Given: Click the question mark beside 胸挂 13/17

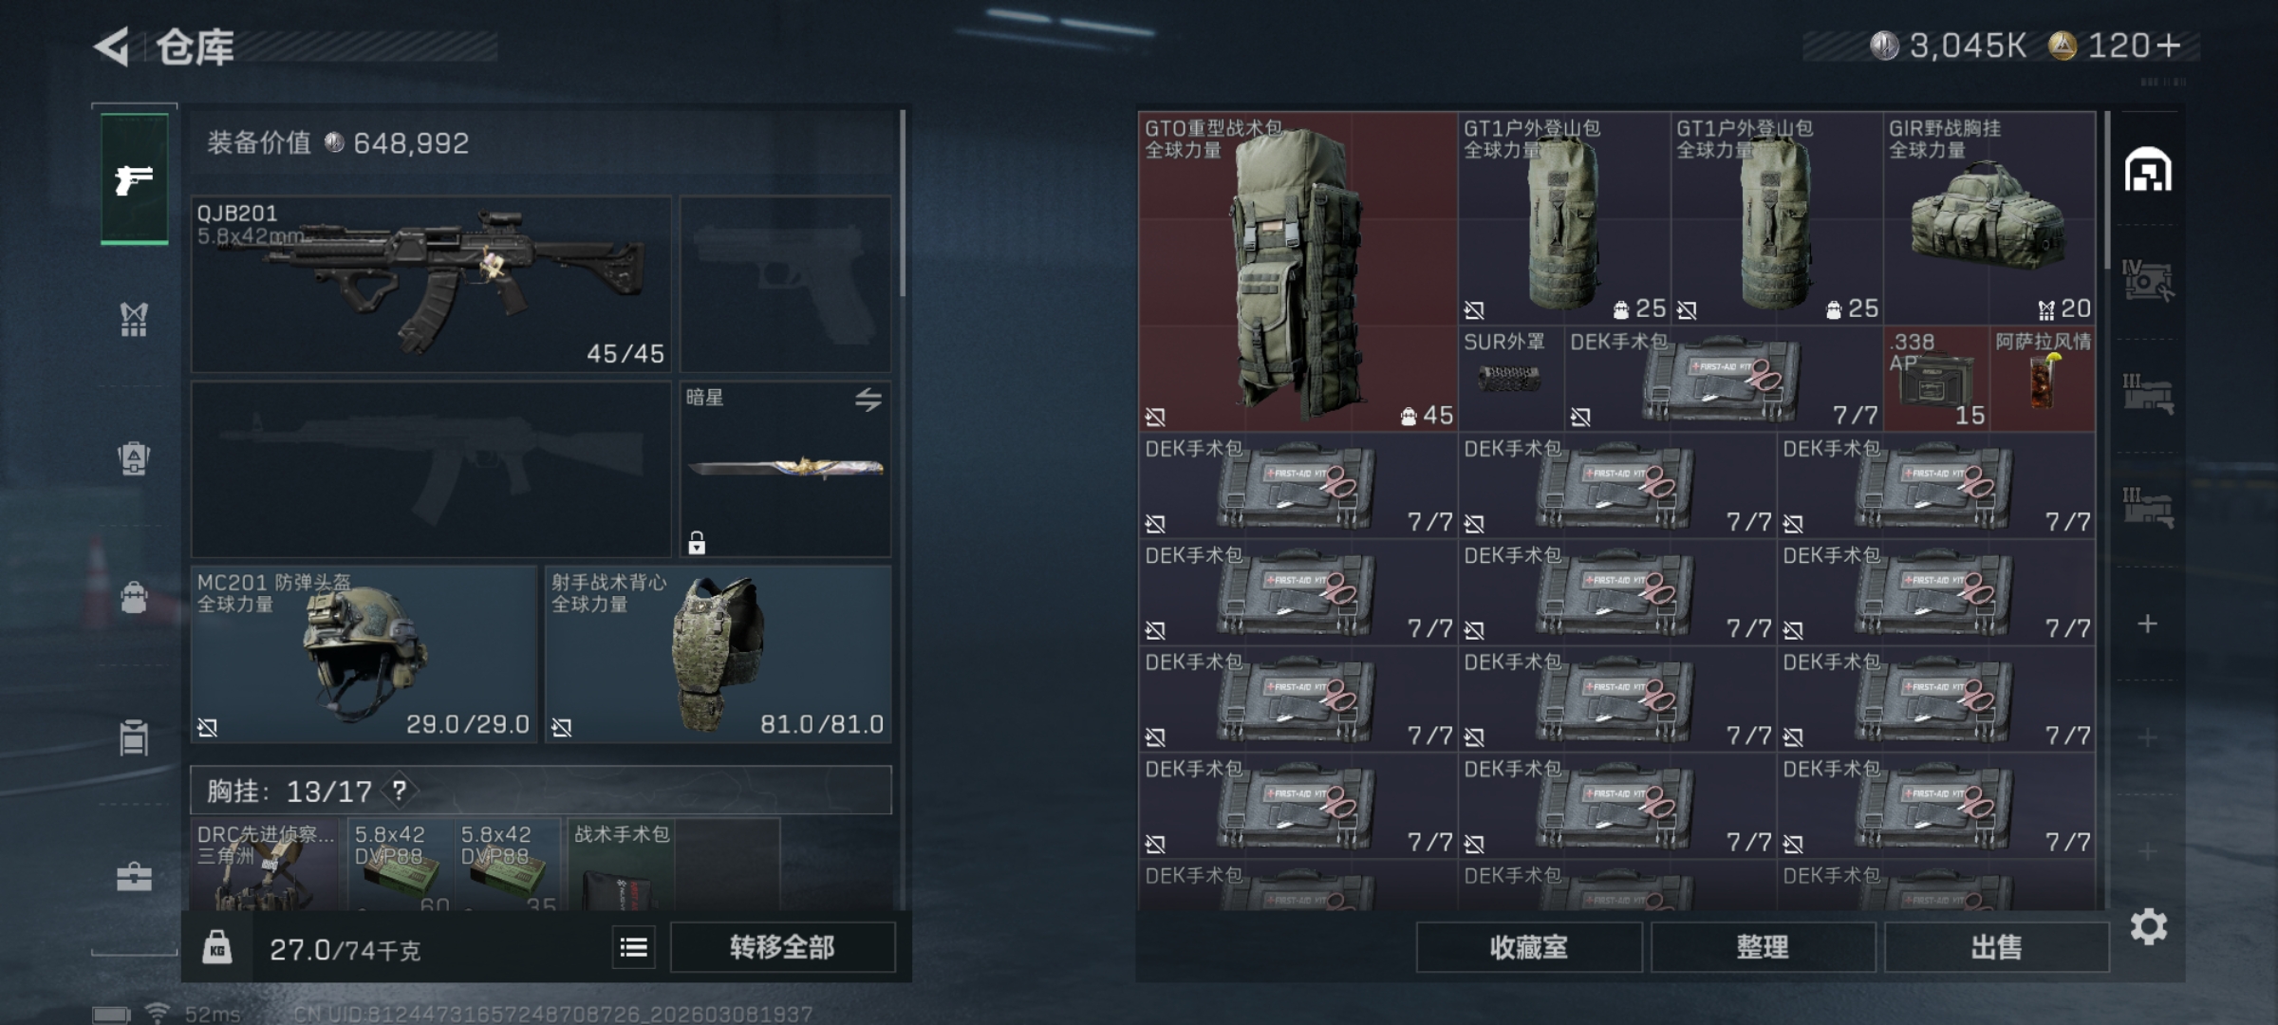Looking at the screenshot, I should (x=400, y=791).
